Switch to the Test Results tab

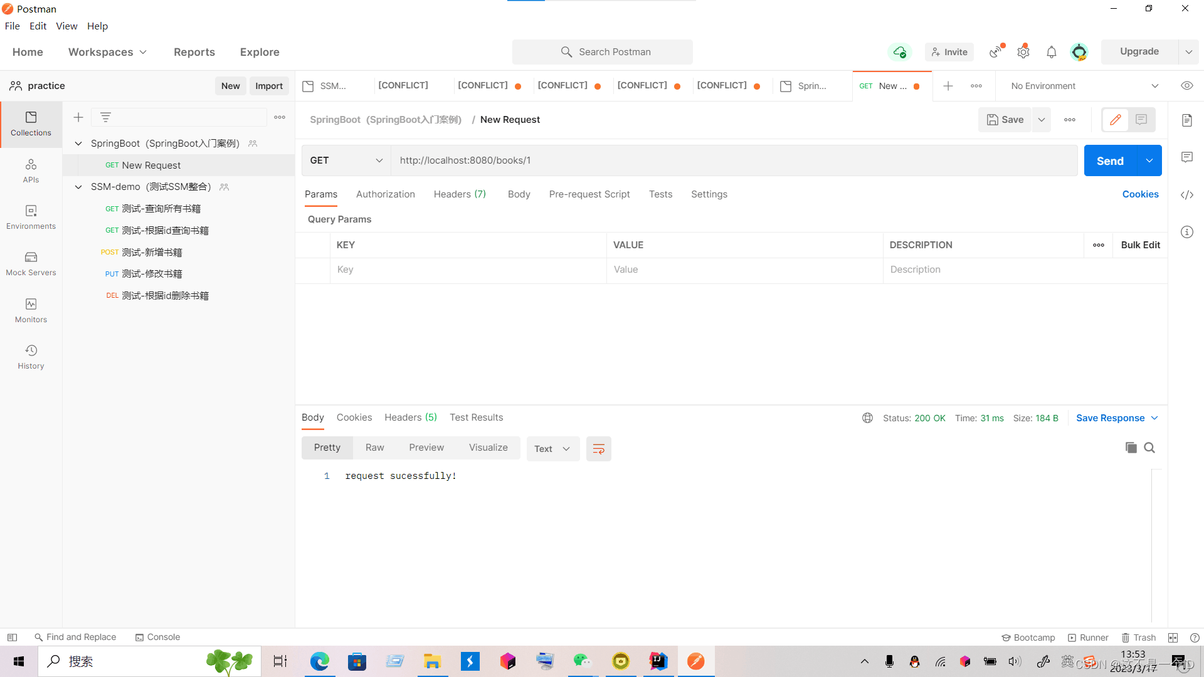pos(477,417)
